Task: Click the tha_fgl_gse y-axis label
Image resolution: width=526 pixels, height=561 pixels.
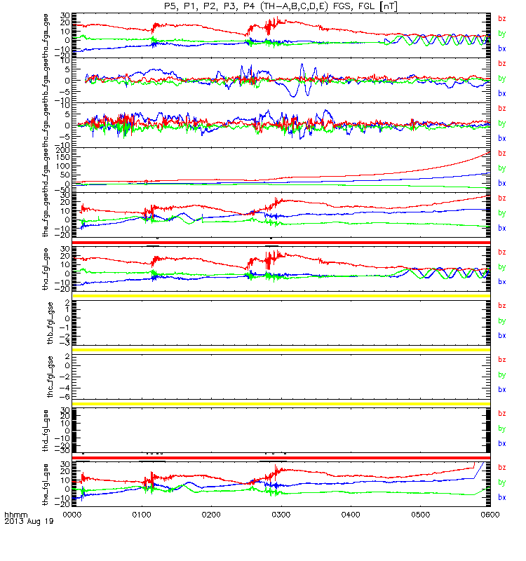Action: click(x=46, y=269)
